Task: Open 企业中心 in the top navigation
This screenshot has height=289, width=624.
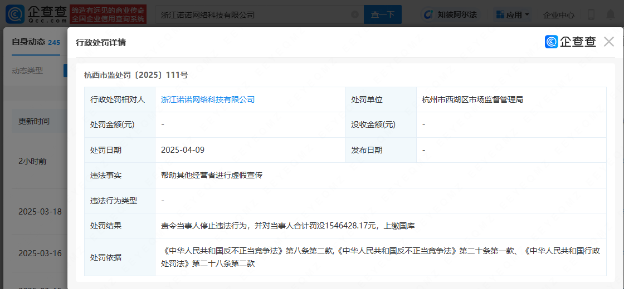Action: (559, 15)
